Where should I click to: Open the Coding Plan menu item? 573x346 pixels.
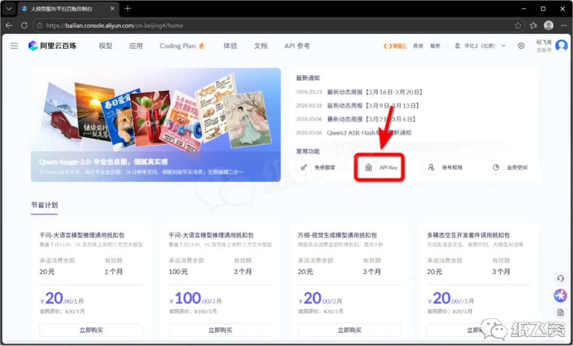pos(182,46)
